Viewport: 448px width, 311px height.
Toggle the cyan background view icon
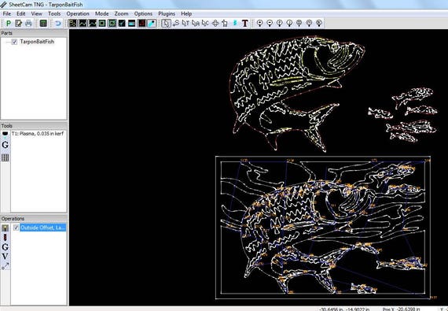point(152,23)
